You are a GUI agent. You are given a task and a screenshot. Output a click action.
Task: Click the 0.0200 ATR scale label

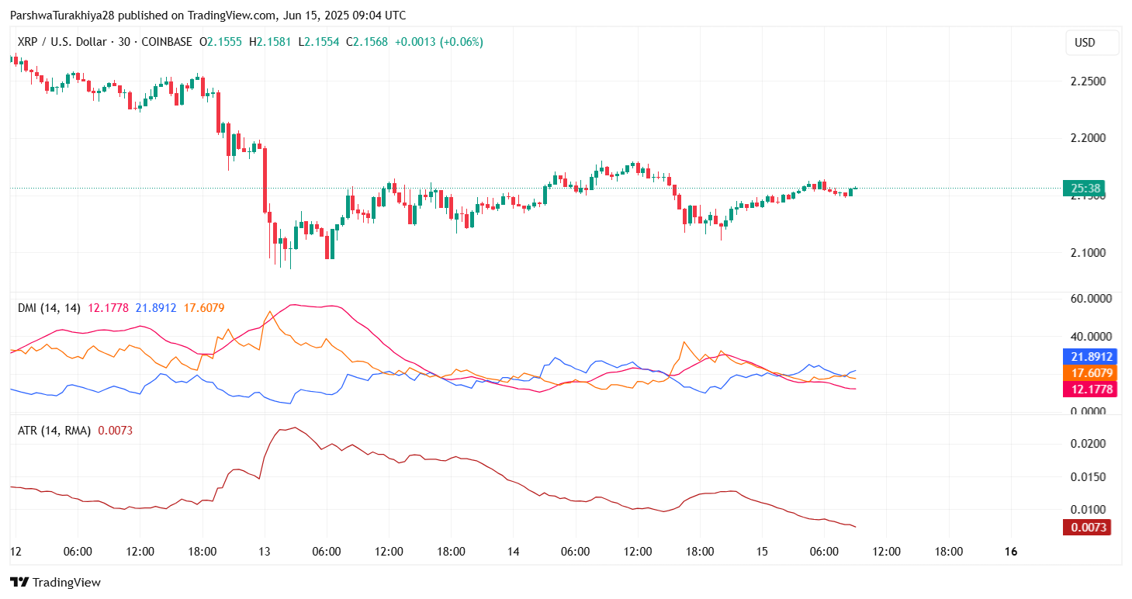pos(1089,444)
